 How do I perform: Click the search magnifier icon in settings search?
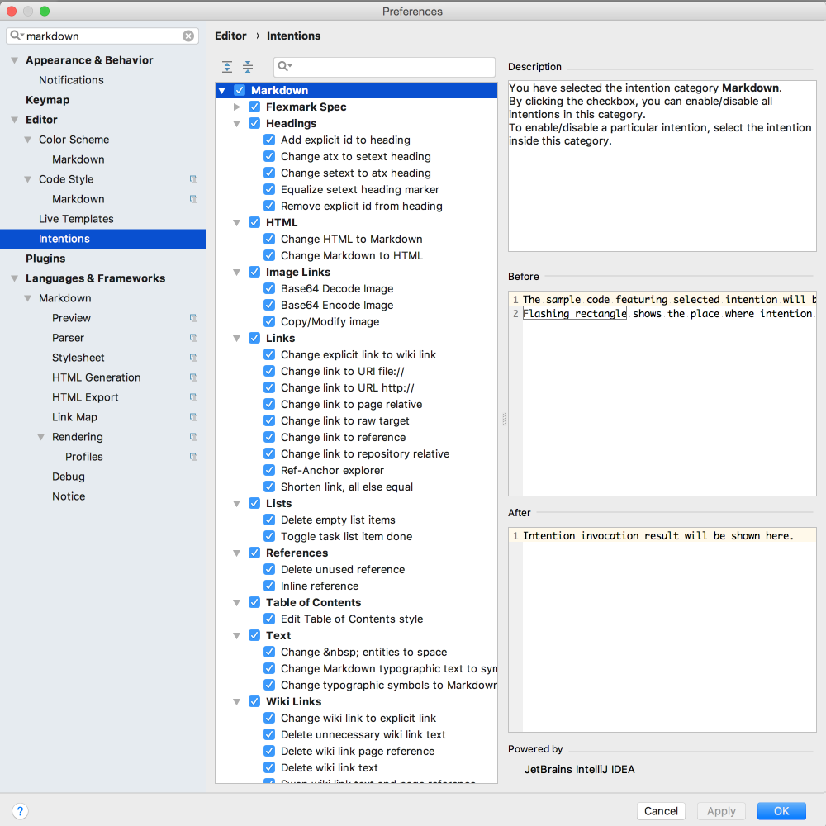(x=17, y=36)
